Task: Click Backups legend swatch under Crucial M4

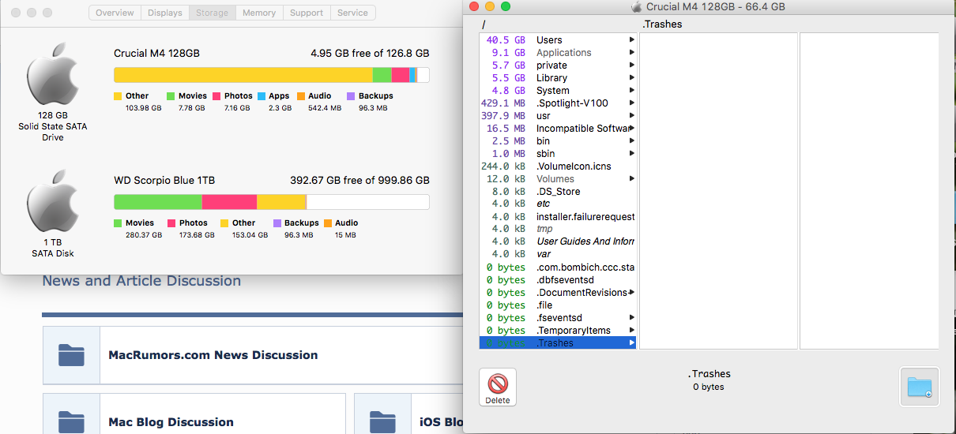Action: 350,96
